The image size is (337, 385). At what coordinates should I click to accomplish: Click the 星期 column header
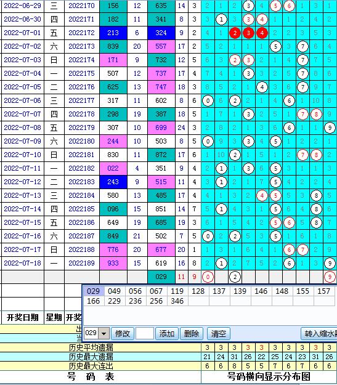(x=54, y=317)
